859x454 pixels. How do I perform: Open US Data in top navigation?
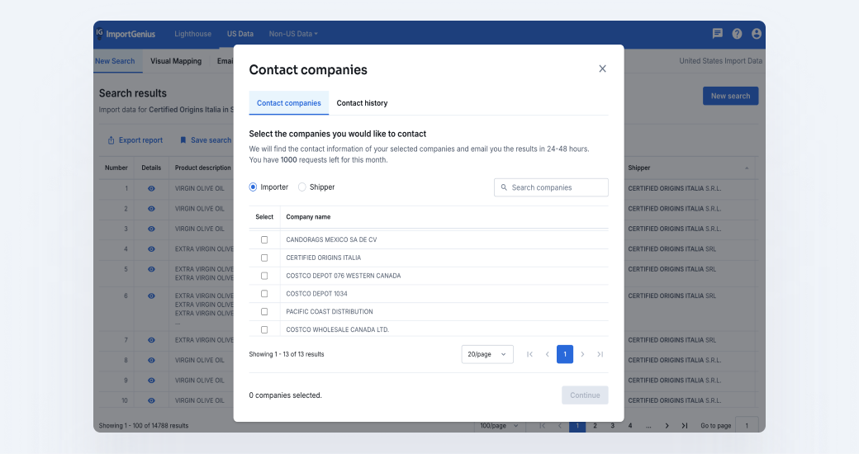click(240, 34)
